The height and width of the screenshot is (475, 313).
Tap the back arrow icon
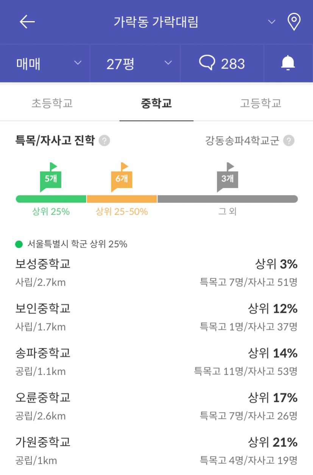(27, 22)
